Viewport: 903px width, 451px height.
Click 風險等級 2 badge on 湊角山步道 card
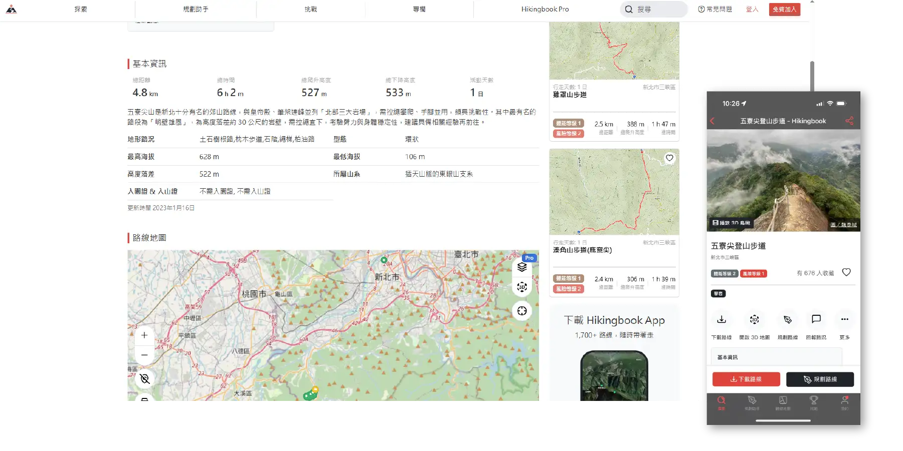coord(569,289)
